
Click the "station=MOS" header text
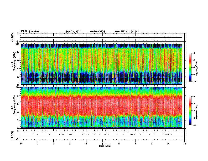click(x=98, y=32)
